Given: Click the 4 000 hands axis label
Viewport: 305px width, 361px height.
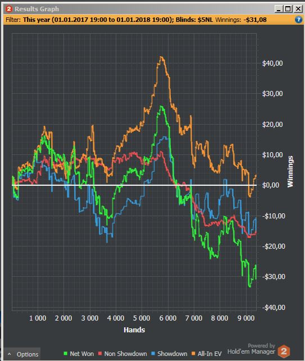Looking at the screenshot, I should pos(116,318).
